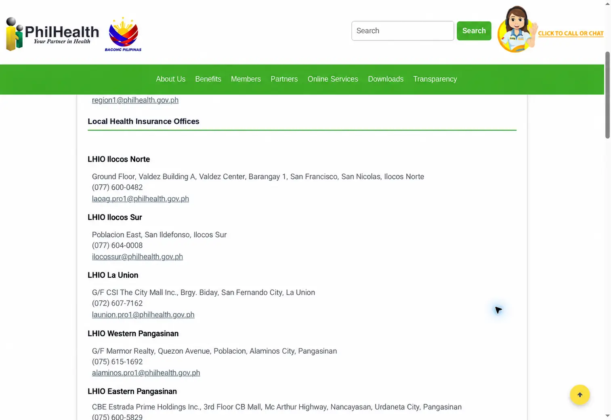The image size is (611, 420).
Task: Open alaminos.pro1@philhealth.gov.ph email link
Action: tap(146, 373)
